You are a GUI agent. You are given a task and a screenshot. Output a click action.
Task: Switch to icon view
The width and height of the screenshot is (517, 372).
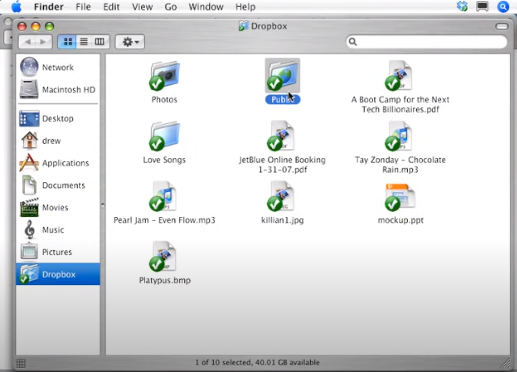click(x=68, y=41)
